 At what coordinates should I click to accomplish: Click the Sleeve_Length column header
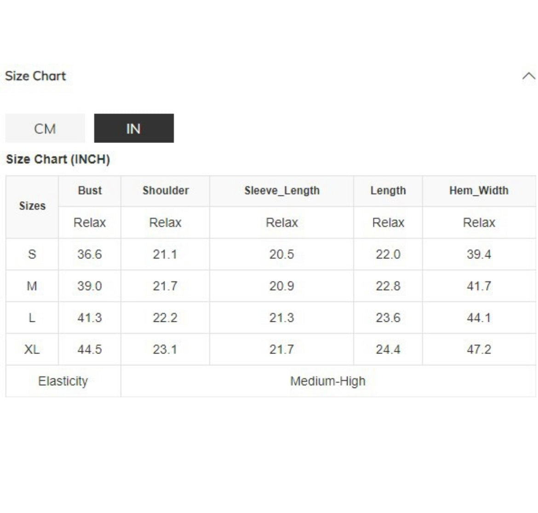click(x=282, y=190)
